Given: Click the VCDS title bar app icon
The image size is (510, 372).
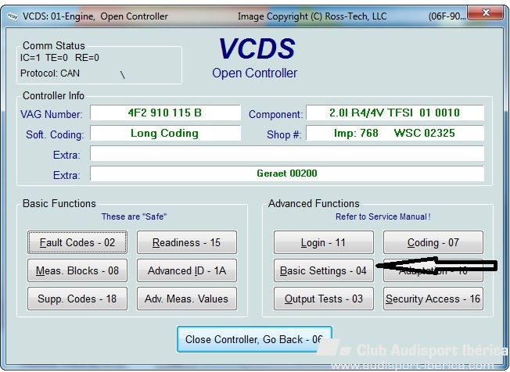Looking at the screenshot, I should click(13, 16).
